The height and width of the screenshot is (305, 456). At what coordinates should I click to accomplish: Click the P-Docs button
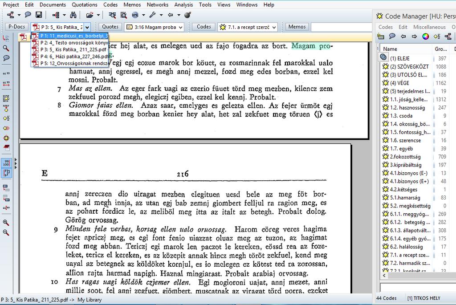(x=16, y=27)
